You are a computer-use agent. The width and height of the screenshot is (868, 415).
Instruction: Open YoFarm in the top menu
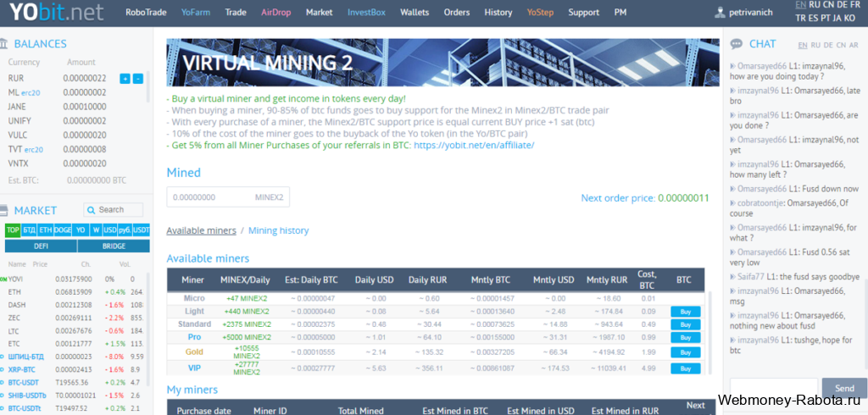pos(196,12)
